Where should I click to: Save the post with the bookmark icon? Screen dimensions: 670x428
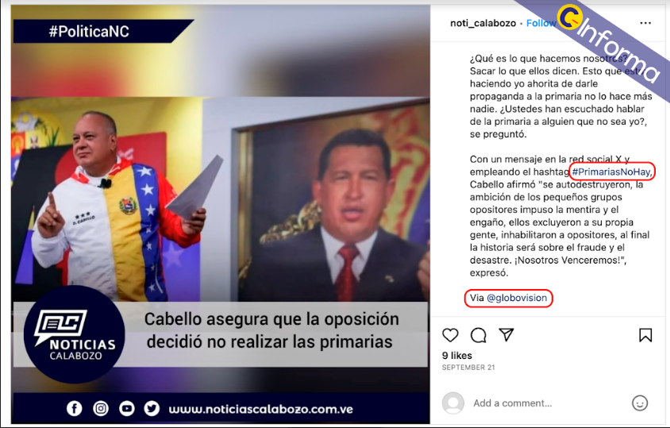point(645,335)
